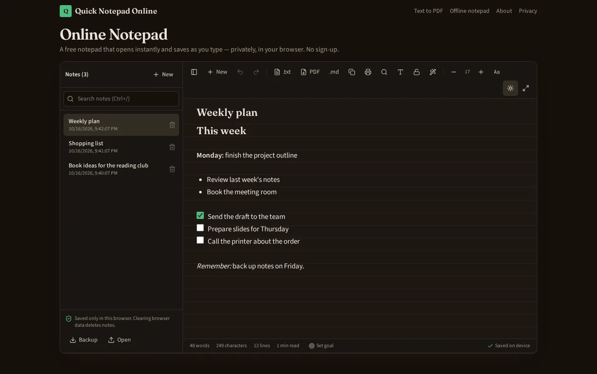Click the undo arrow icon
This screenshot has width=597, height=374.
tap(240, 72)
